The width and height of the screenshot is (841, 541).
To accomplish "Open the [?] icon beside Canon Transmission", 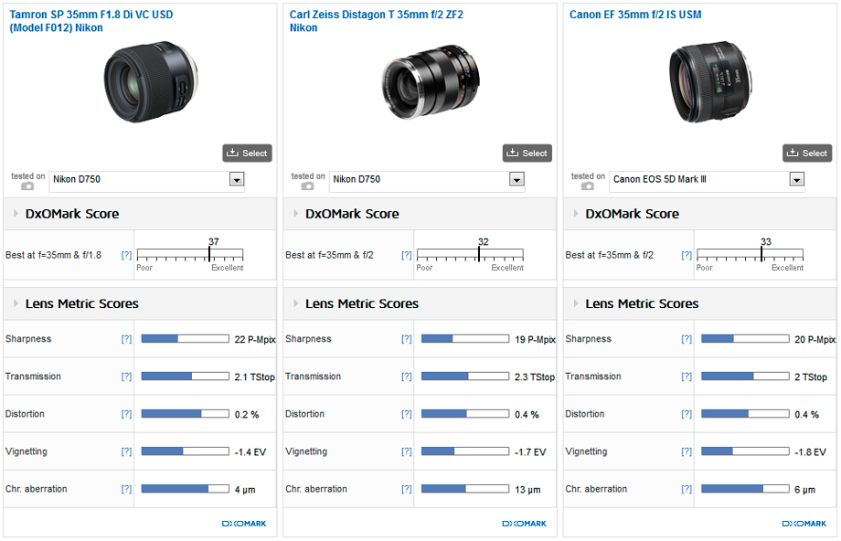I will tap(686, 376).
